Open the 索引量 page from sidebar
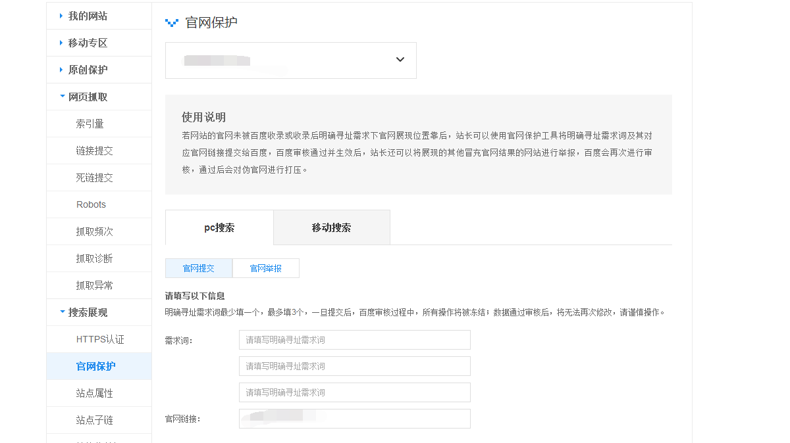Screen dimensions: 790x443 coord(90,123)
